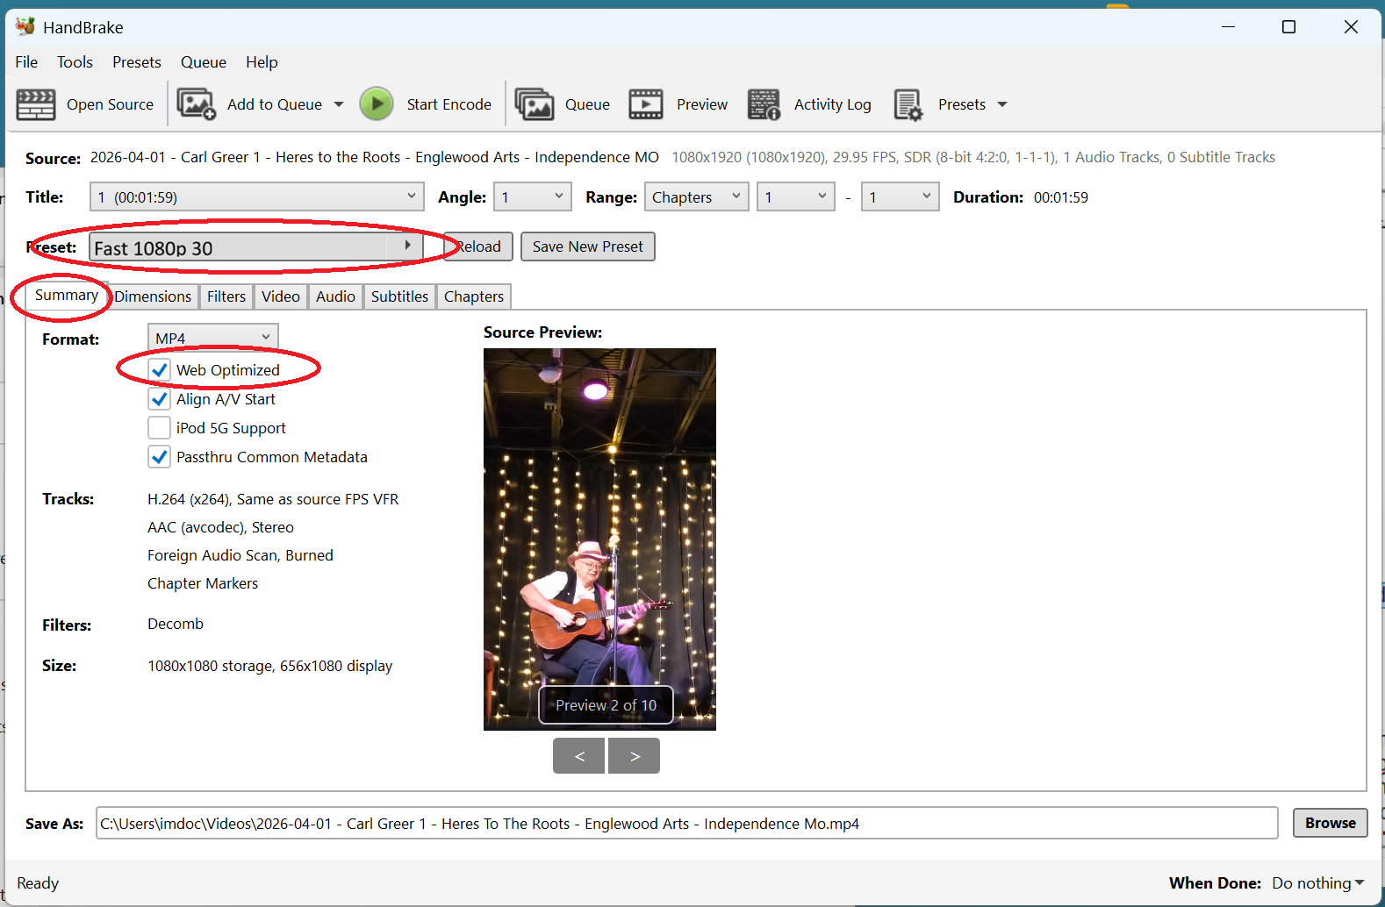Open the Queue via its stacked-images icon
The image size is (1385, 907).
(x=534, y=104)
